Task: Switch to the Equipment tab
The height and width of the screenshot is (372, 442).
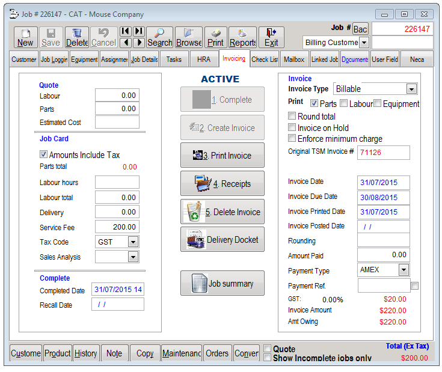Action: [84, 59]
